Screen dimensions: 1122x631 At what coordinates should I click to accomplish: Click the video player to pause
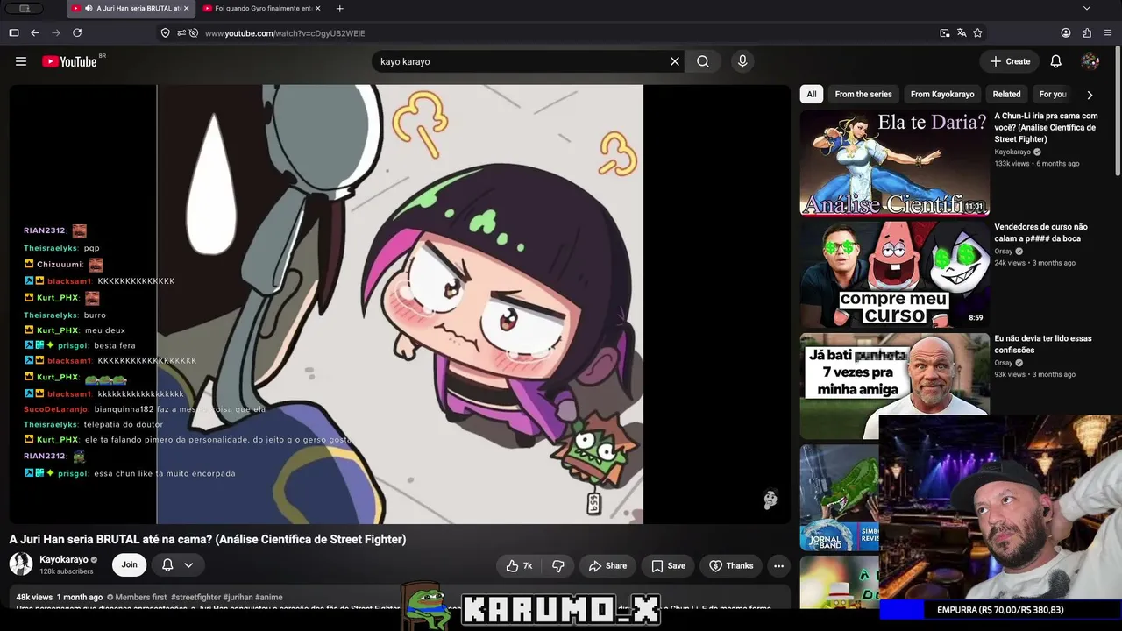tap(400, 304)
